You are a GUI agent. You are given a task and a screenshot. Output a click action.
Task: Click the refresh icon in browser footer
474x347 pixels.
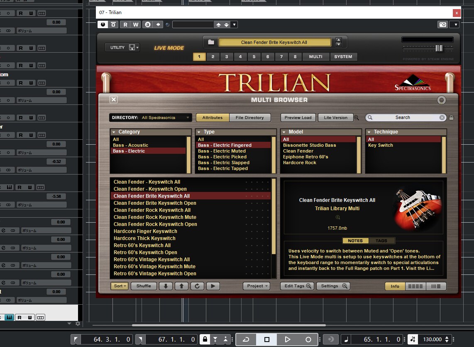197,286
